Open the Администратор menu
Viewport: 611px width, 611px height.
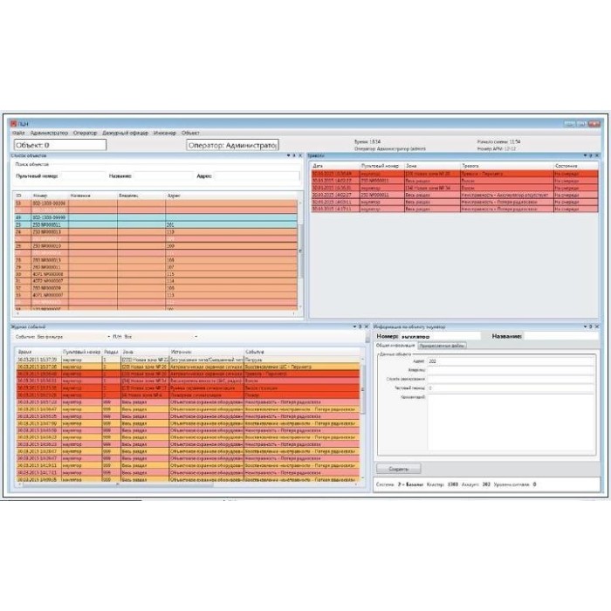(49, 133)
